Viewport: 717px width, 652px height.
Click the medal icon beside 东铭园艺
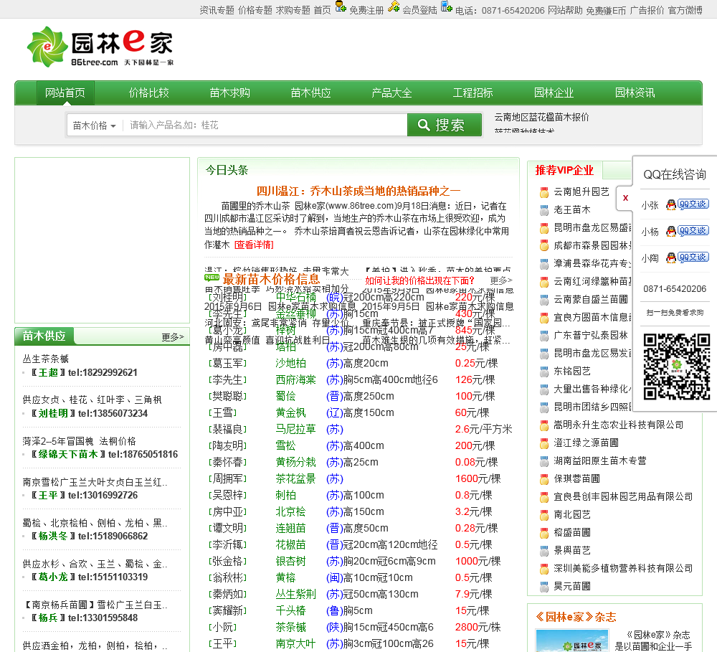point(544,372)
